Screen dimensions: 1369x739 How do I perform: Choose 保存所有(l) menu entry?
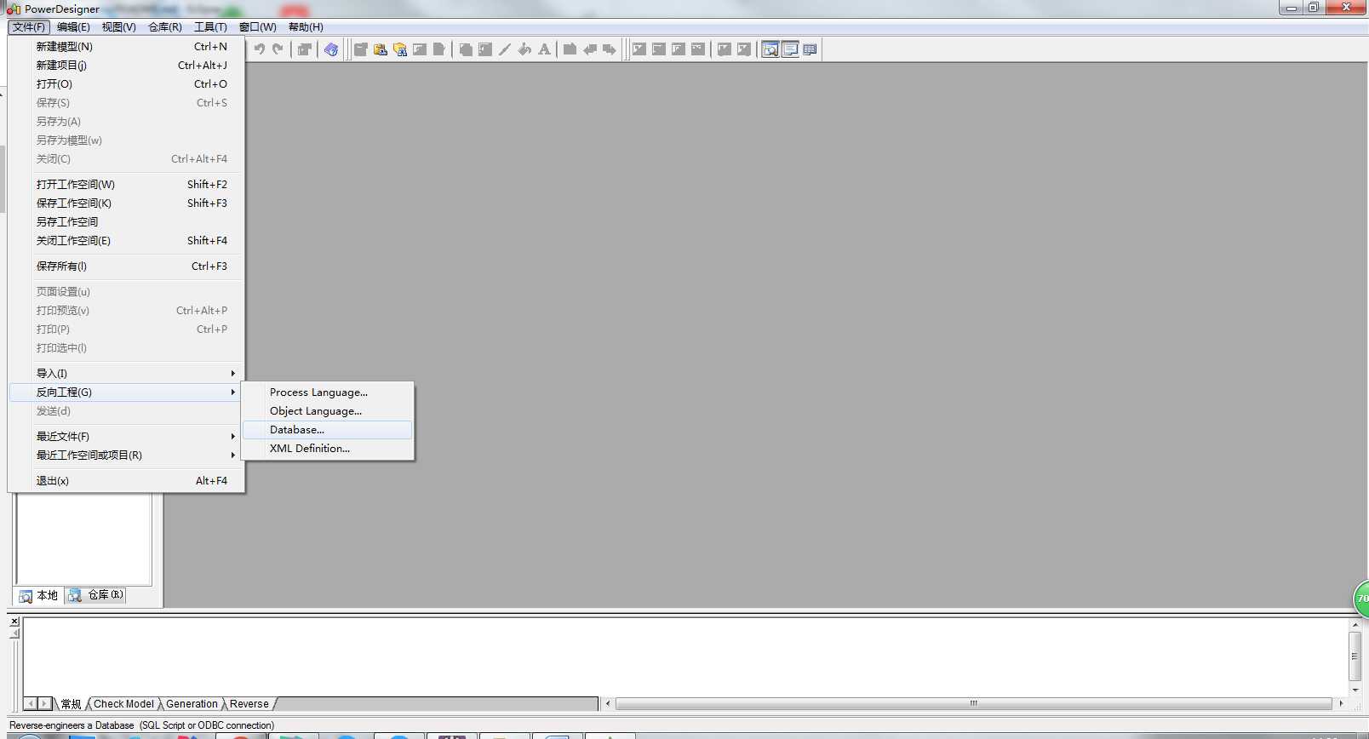[x=126, y=266]
